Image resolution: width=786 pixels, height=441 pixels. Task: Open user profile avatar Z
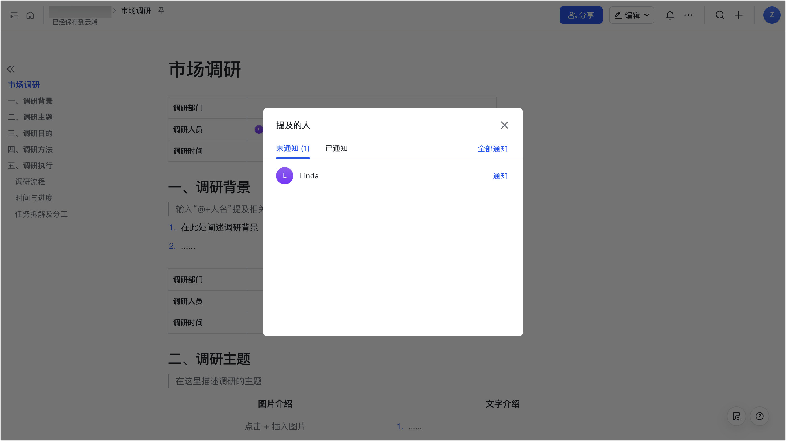(772, 15)
